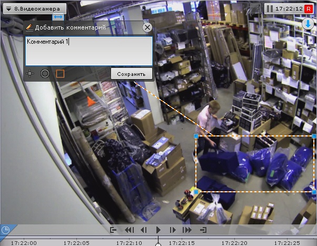Click the fast forward button
The image size is (317, 246).
click(x=187, y=230)
